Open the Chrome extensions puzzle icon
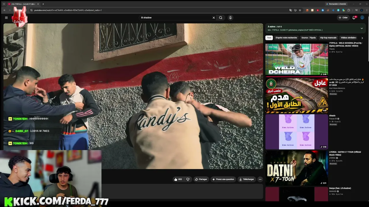The image size is (369, 207). click(x=349, y=10)
